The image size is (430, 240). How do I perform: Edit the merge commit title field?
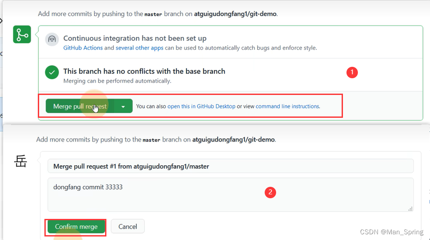click(230, 166)
